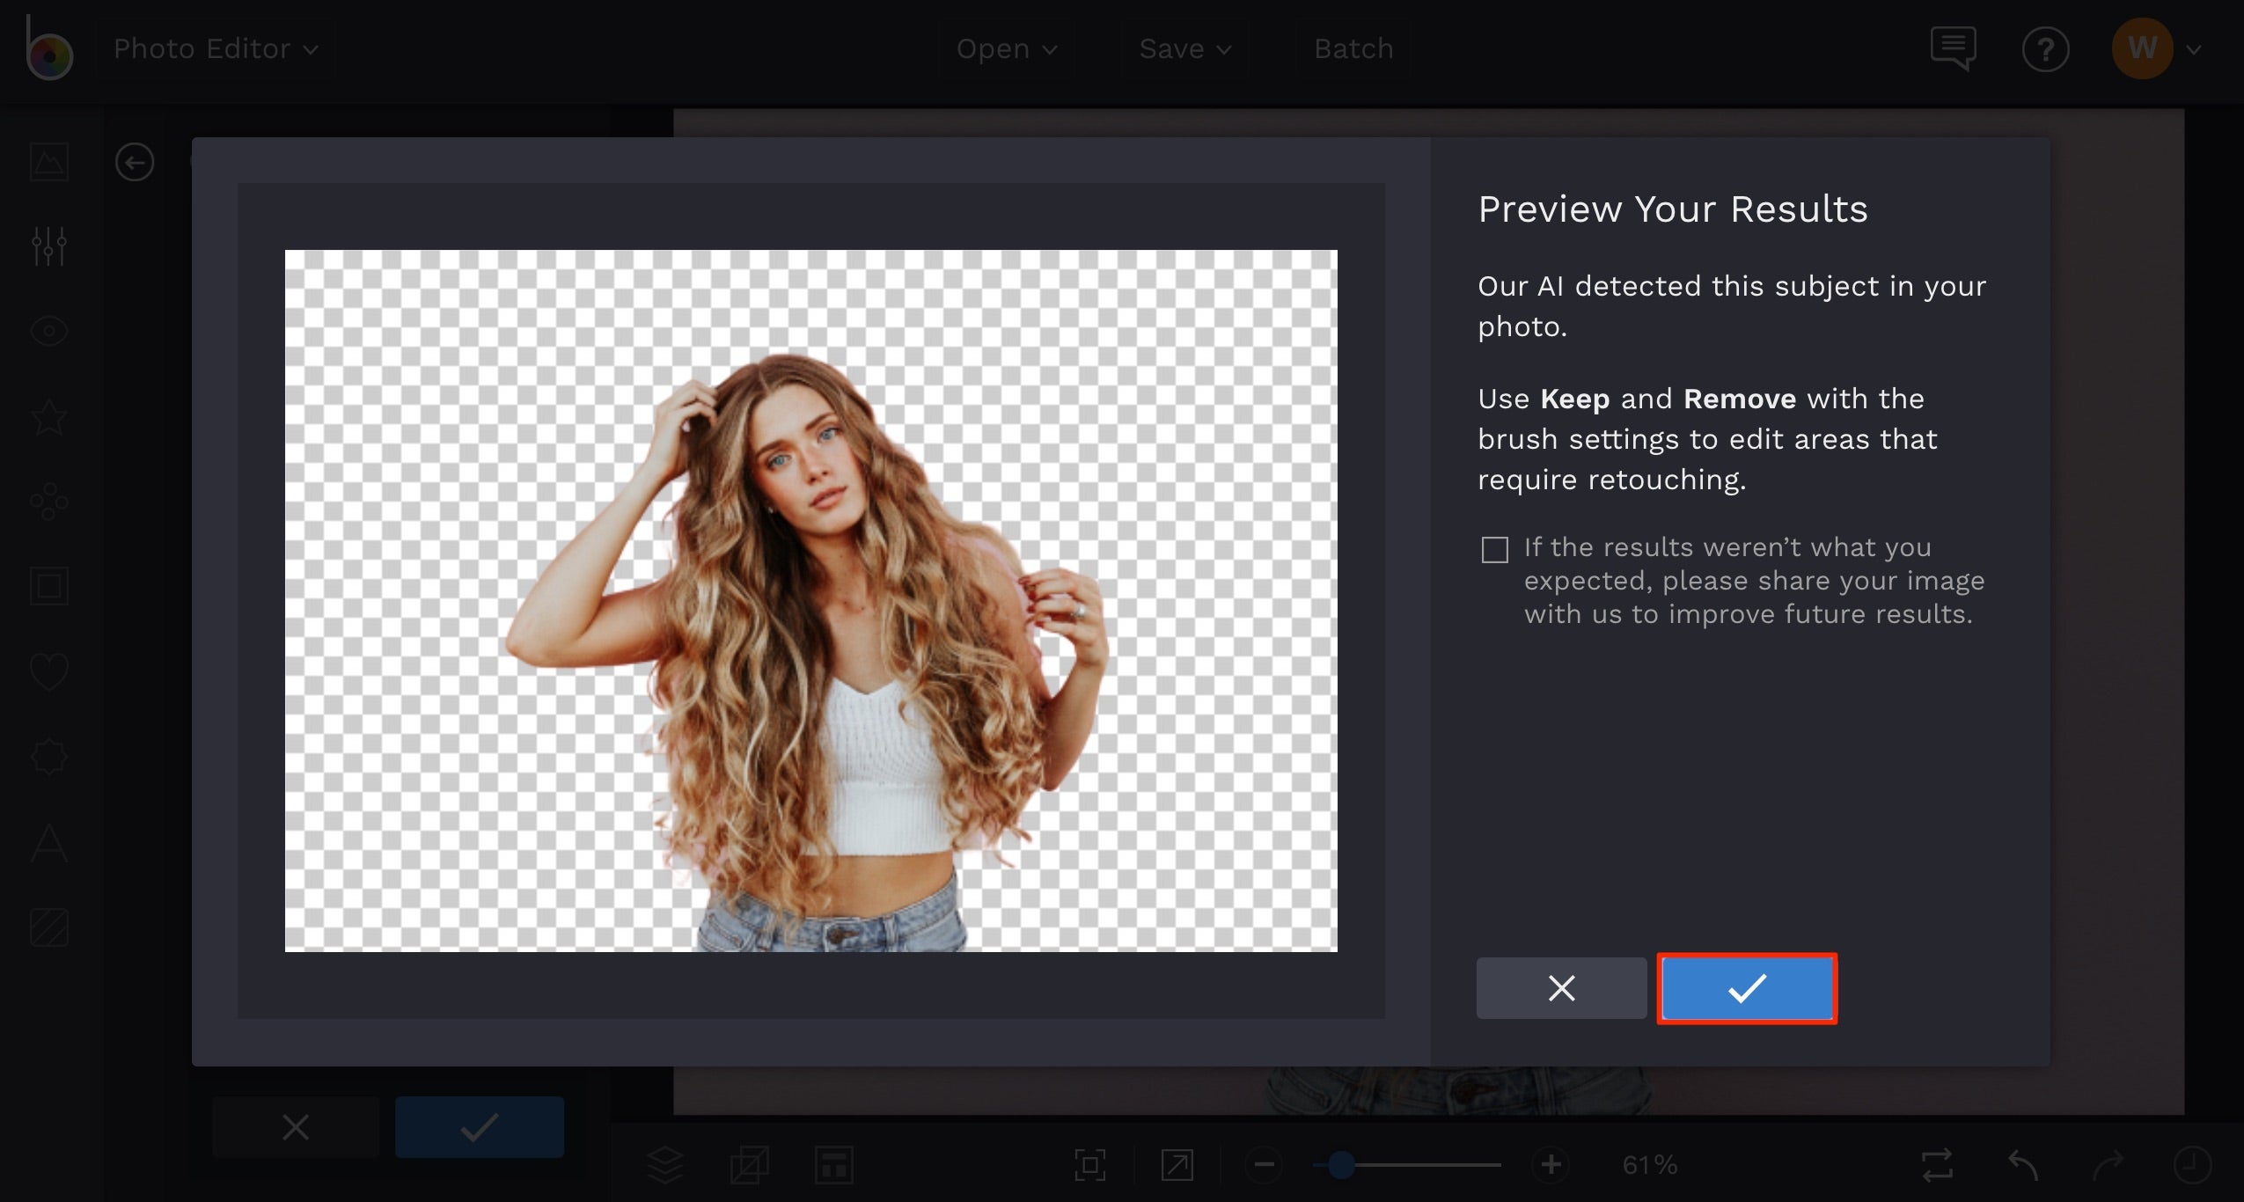Viewport: 2244px width, 1202px height.
Task: Select the Textures sidebar icon
Action: (x=49, y=927)
